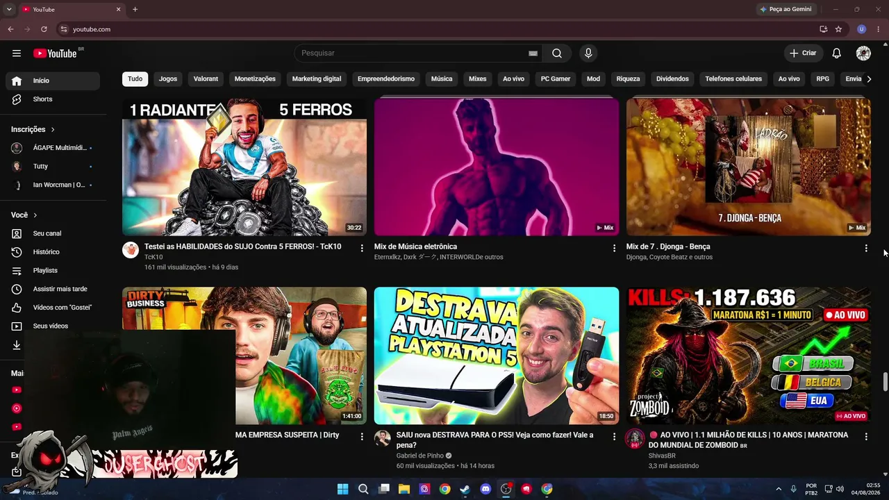Open Vídeos com "Gostei" list

pos(53,308)
